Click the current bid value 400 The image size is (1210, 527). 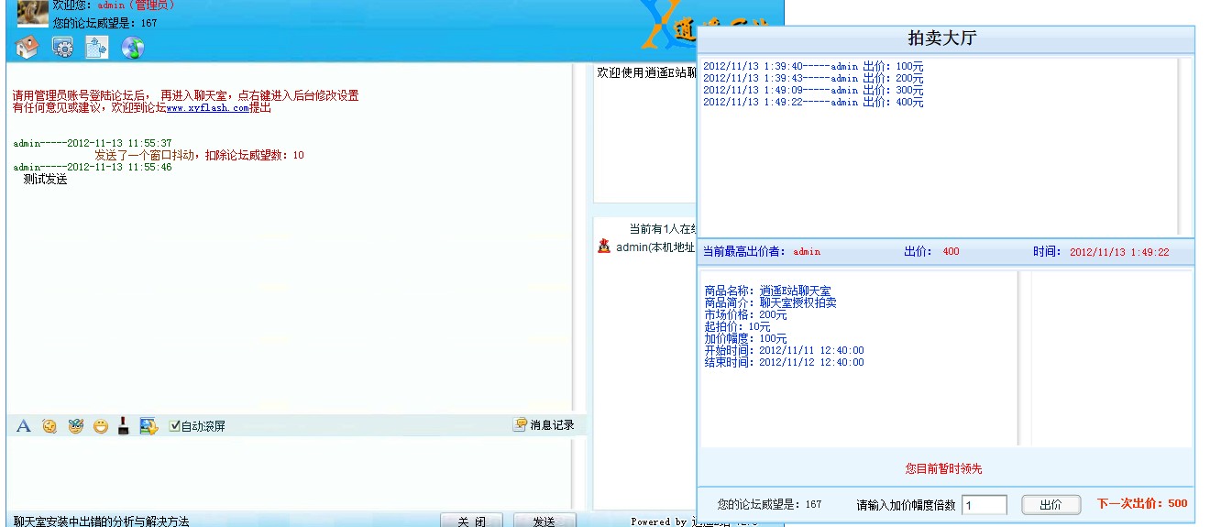coord(951,251)
